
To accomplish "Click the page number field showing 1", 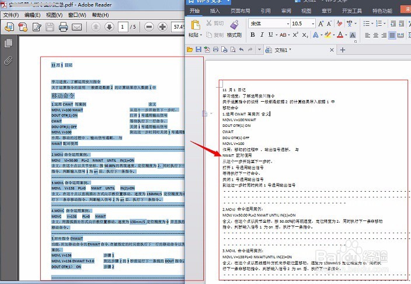I will (123, 27).
